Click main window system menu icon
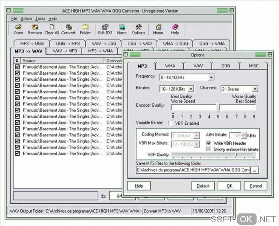This screenshot has height=226, width=279. (x=8, y=10)
